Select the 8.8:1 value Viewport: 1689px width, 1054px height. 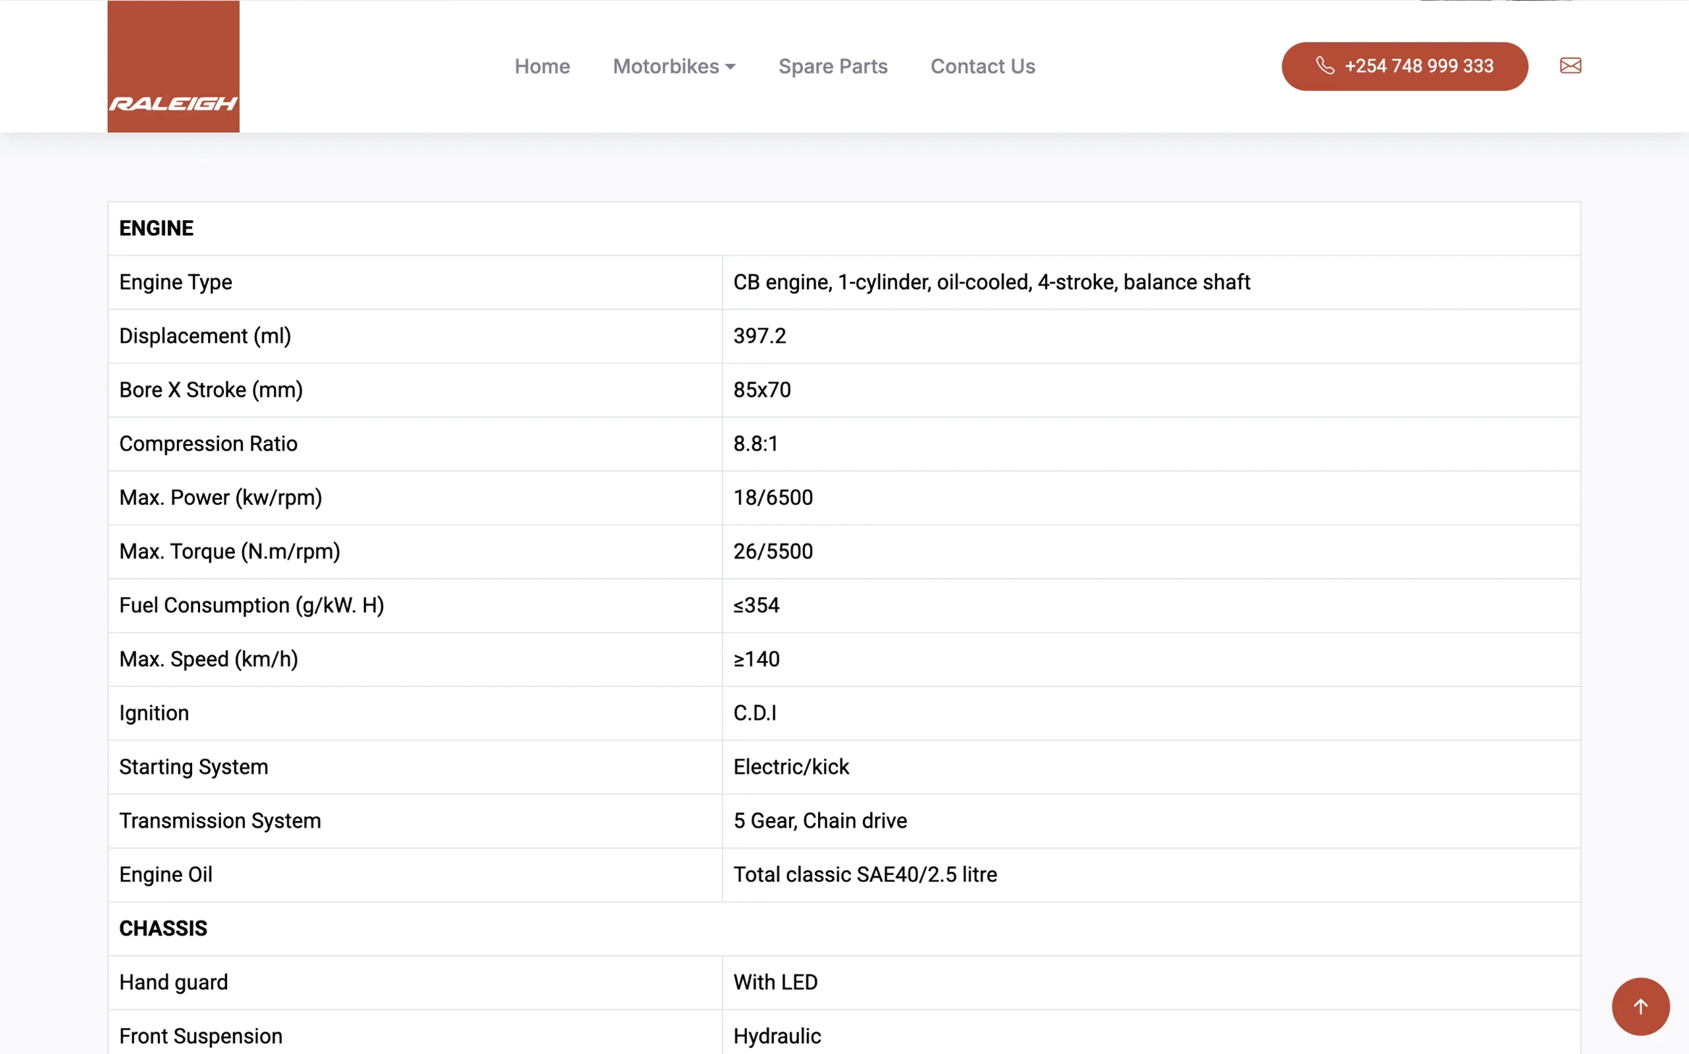(x=755, y=443)
